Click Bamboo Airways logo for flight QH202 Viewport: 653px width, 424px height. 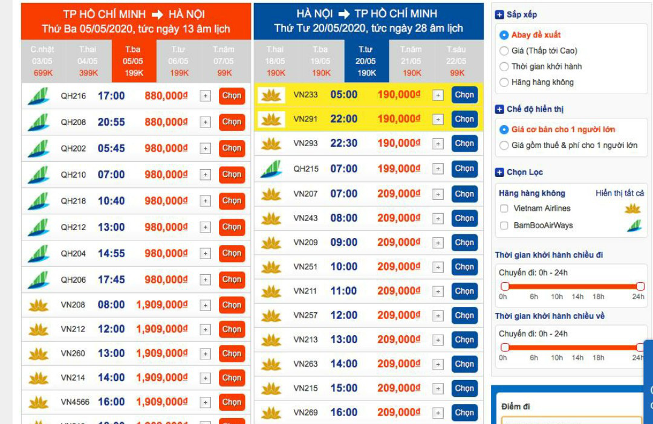coord(39,148)
